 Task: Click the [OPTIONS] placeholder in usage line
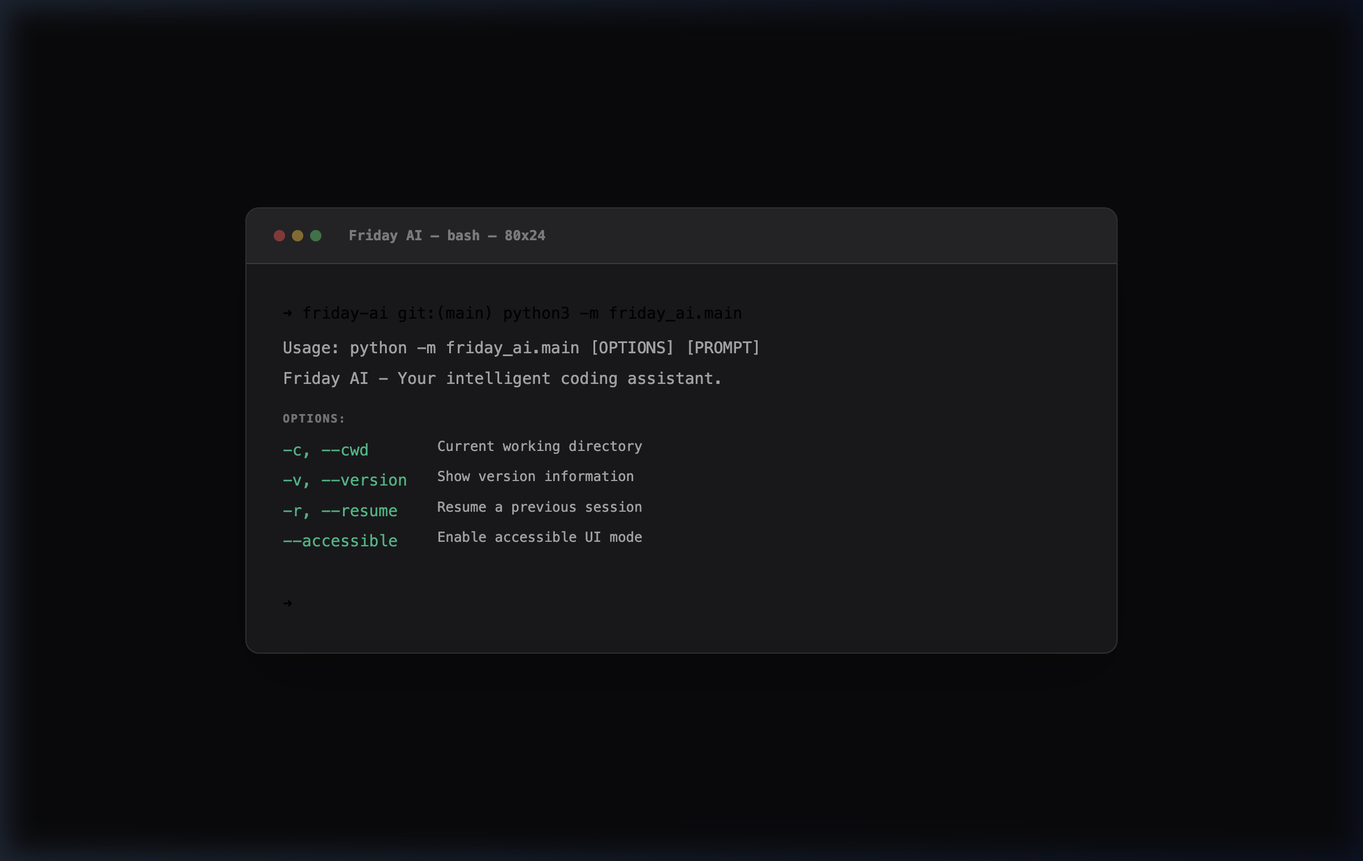(632, 347)
